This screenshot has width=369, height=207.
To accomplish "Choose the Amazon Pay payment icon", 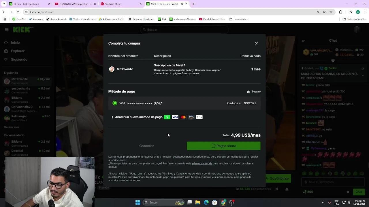I will (191, 117).
